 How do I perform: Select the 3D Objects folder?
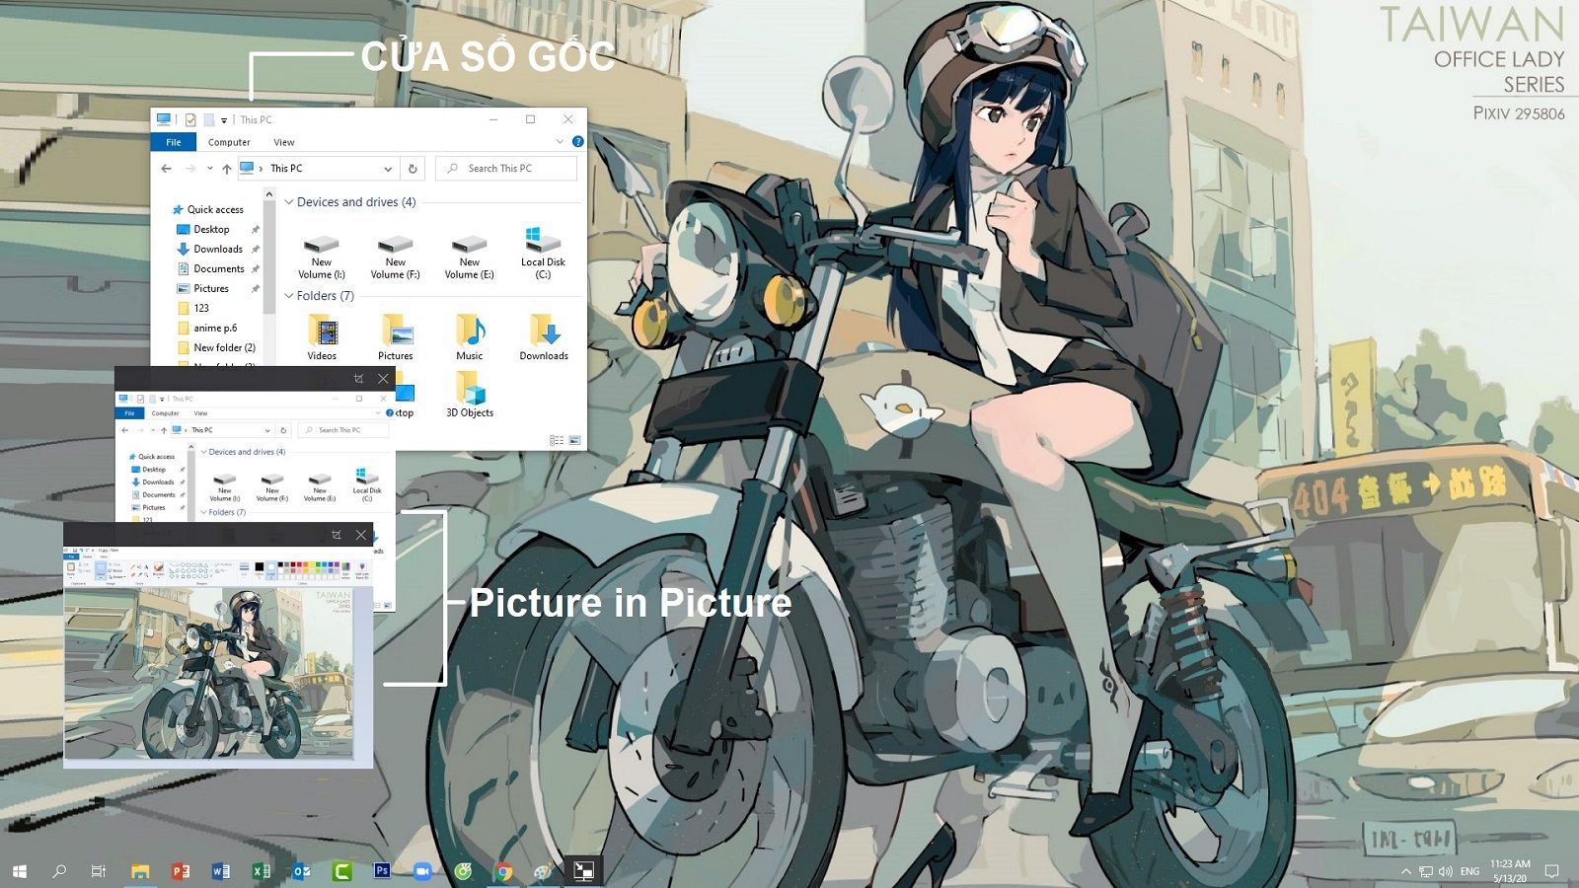click(x=470, y=395)
